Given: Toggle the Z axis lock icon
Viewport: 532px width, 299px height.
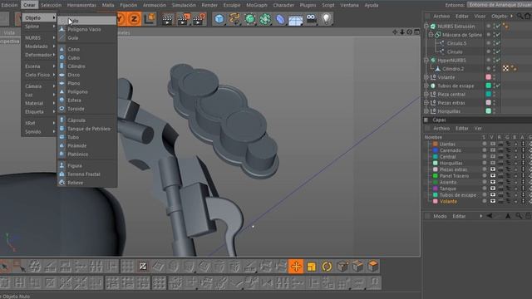Looking at the screenshot, I should (135, 19).
